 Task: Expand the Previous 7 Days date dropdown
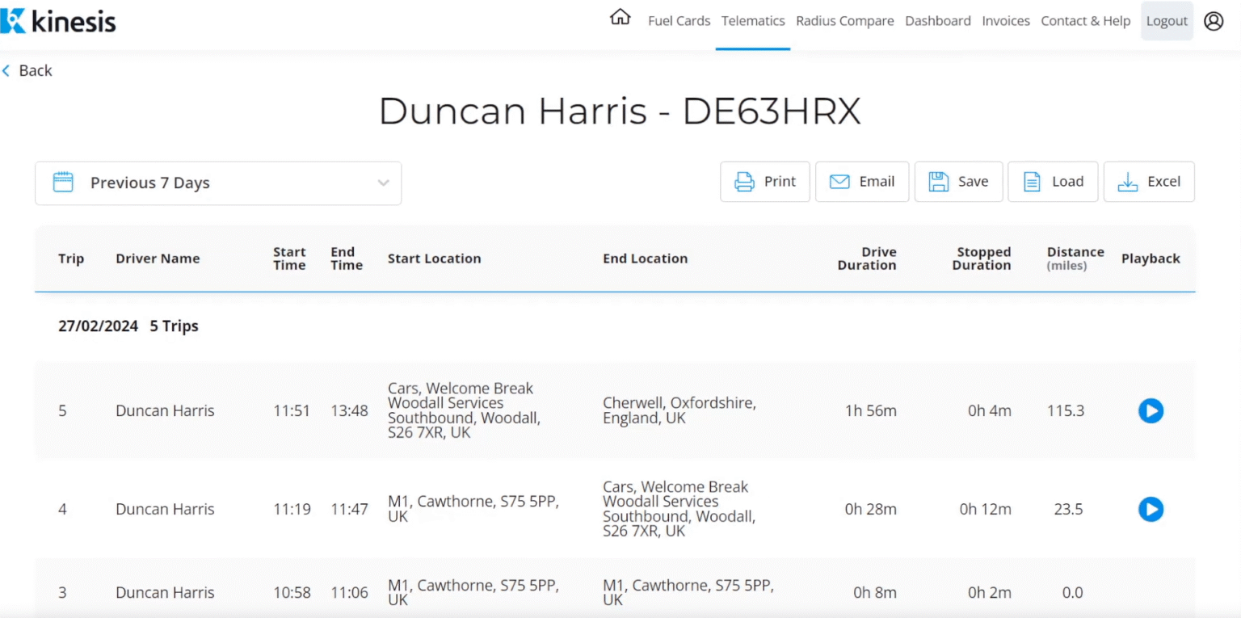(218, 183)
